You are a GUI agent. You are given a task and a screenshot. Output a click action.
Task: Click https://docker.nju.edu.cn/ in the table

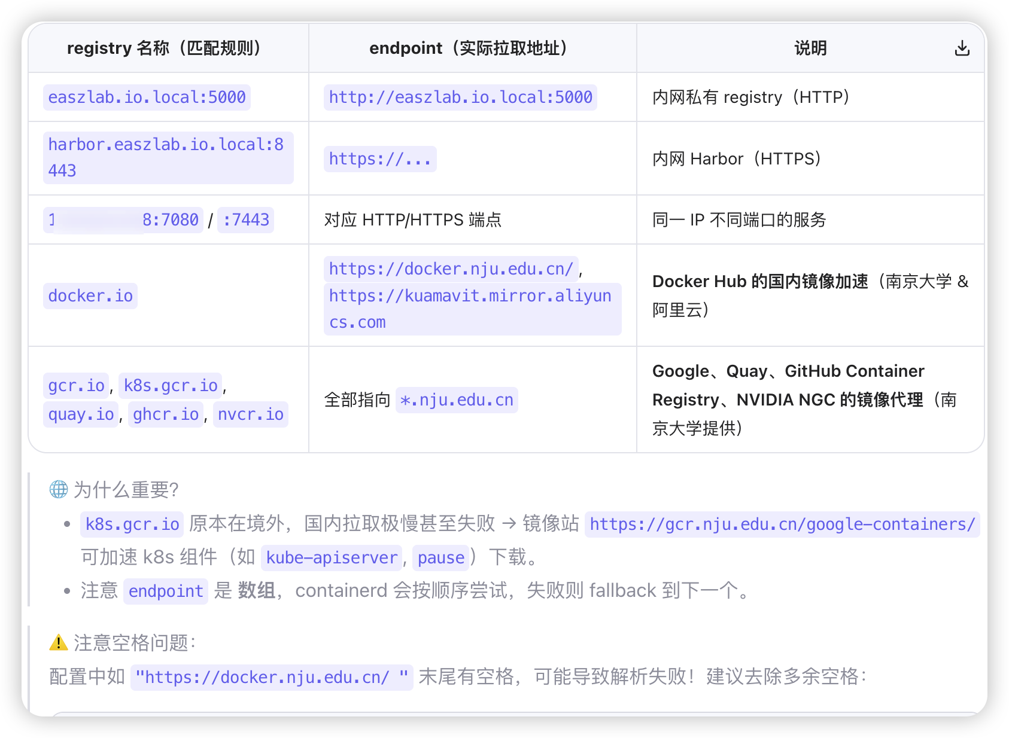click(451, 269)
